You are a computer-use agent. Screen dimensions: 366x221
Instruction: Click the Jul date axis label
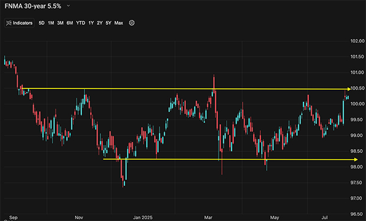(x=325, y=217)
